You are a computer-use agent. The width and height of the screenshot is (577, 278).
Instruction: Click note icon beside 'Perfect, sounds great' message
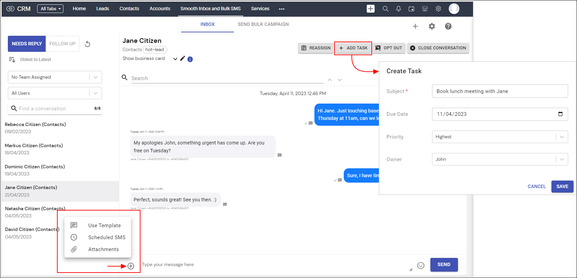point(225,204)
